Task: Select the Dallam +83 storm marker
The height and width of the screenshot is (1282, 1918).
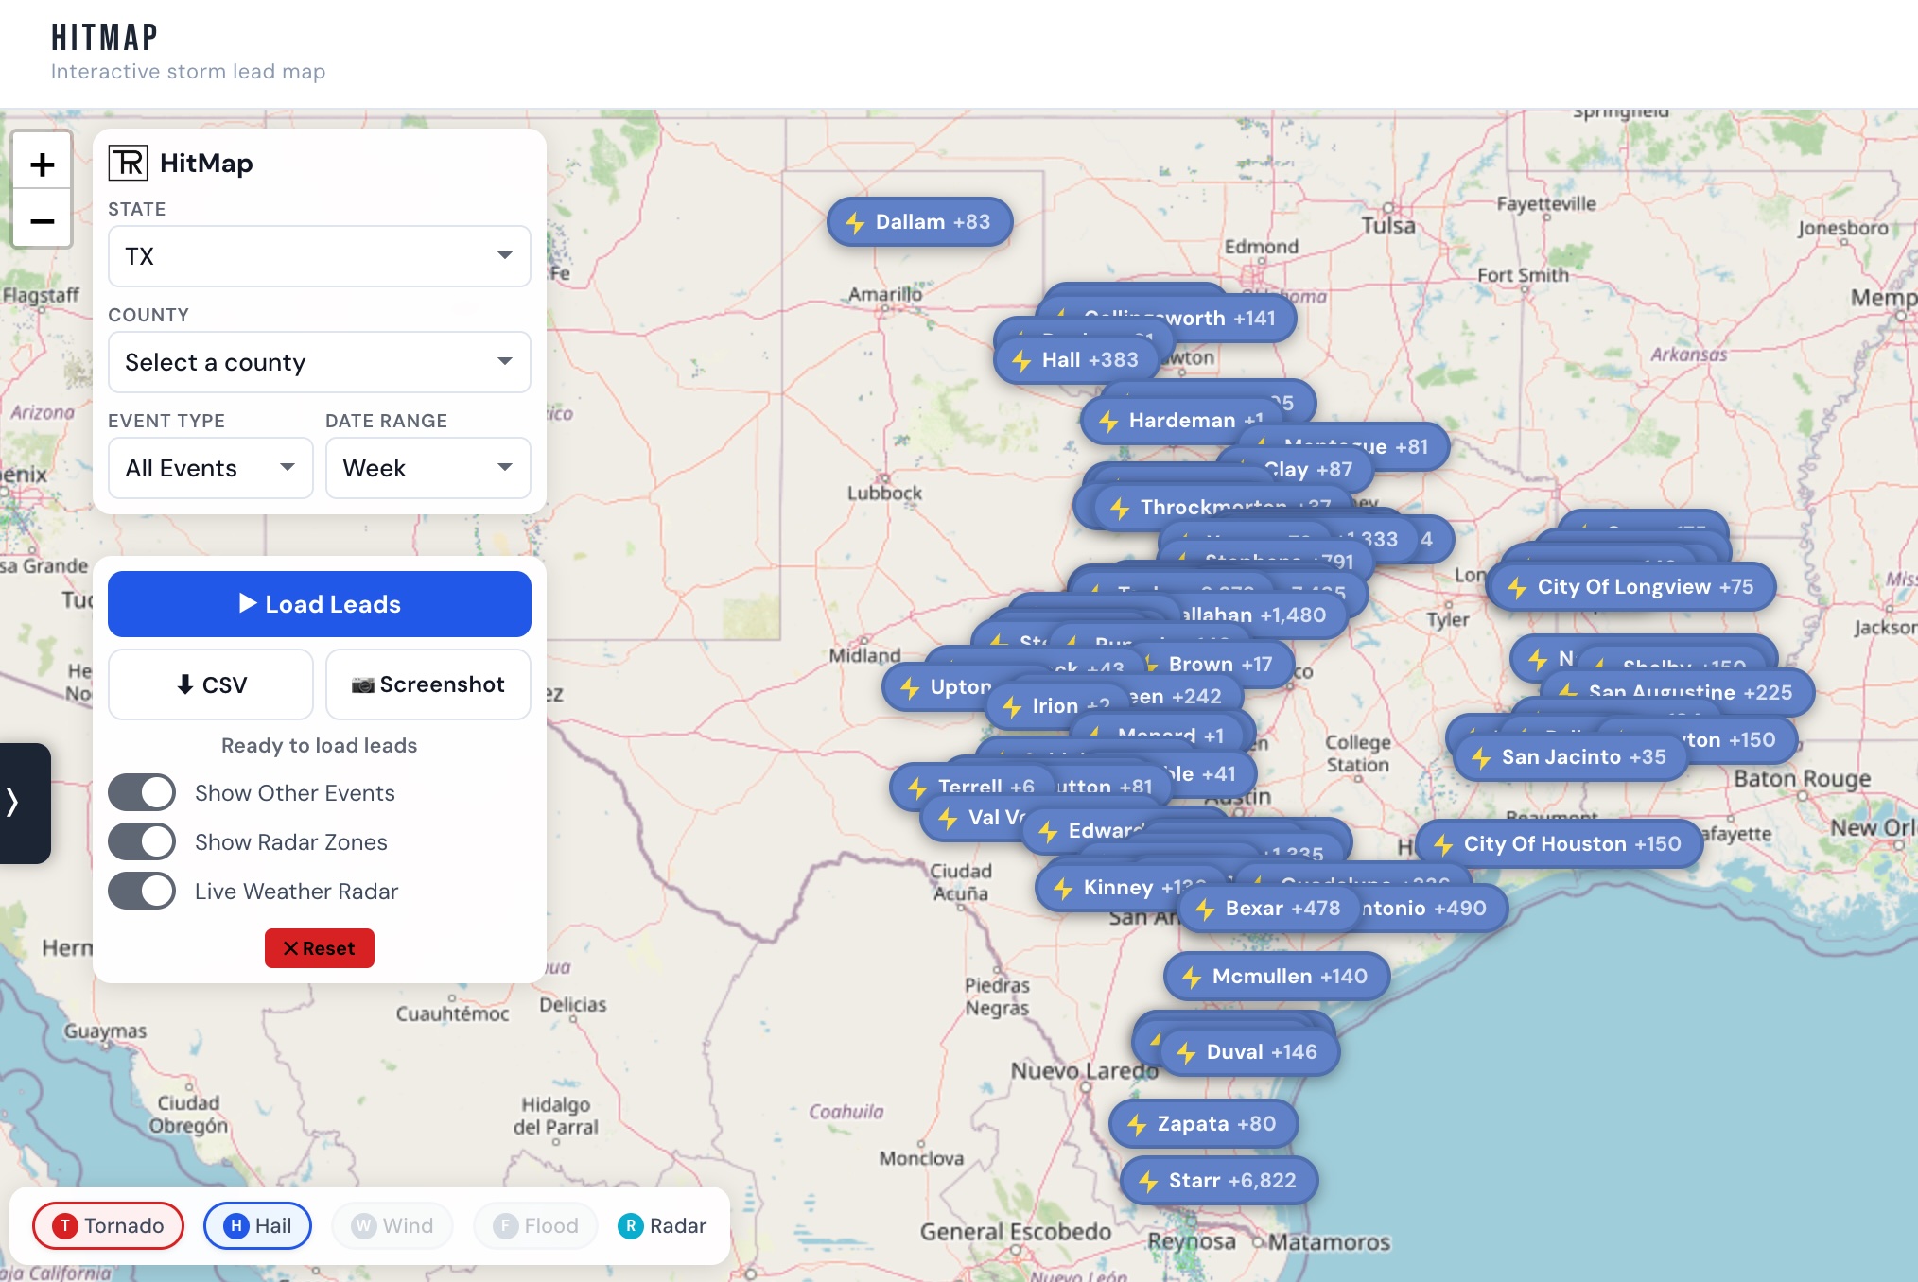Action: [x=919, y=222]
